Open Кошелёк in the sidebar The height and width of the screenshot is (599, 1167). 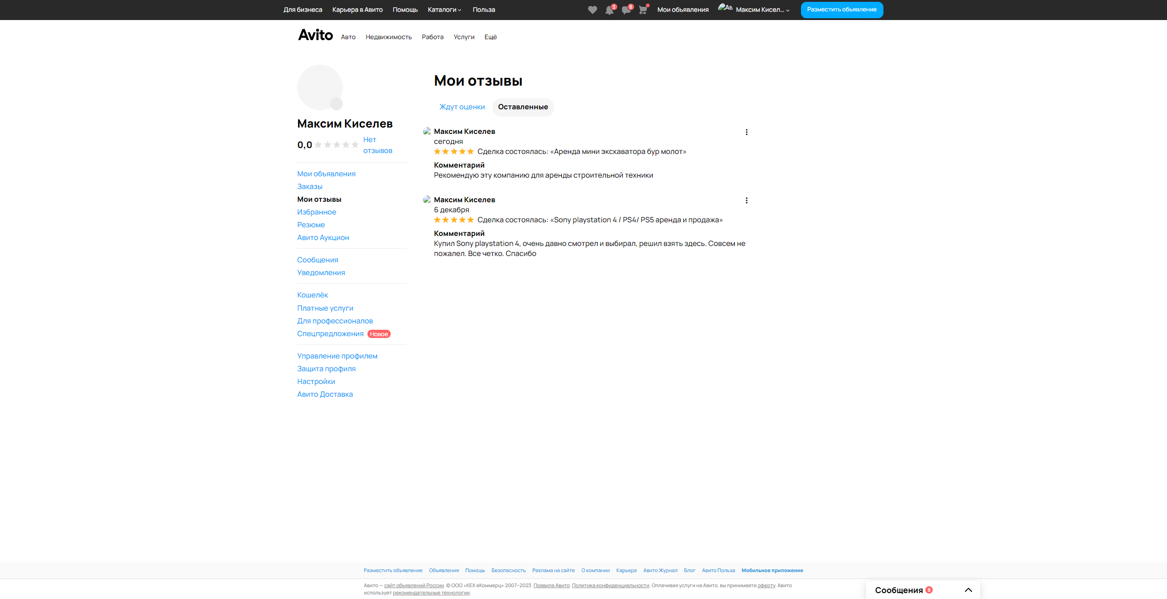(x=312, y=295)
